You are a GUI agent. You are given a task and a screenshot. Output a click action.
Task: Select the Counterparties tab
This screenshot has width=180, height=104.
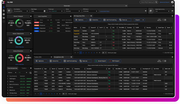(x=12, y=68)
